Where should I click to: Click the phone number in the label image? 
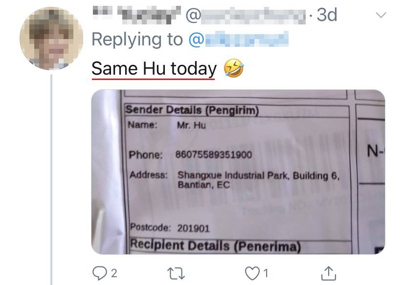(214, 155)
